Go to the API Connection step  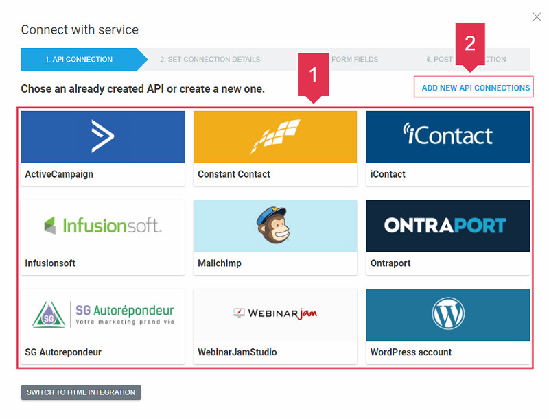coord(83,60)
